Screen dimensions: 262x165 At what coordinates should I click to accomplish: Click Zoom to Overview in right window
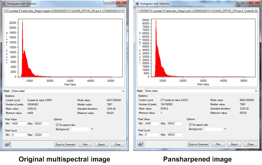pos(198,144)
